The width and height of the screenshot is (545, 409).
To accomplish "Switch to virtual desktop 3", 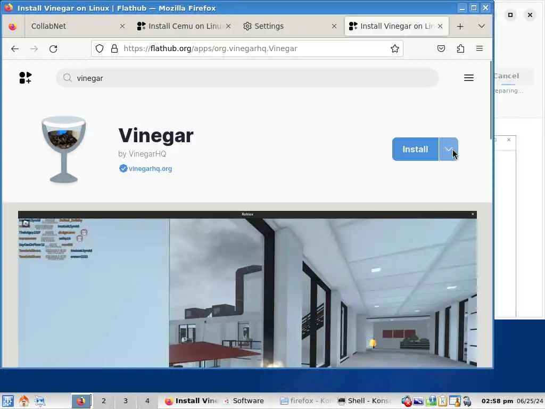I will pos(126,401).
